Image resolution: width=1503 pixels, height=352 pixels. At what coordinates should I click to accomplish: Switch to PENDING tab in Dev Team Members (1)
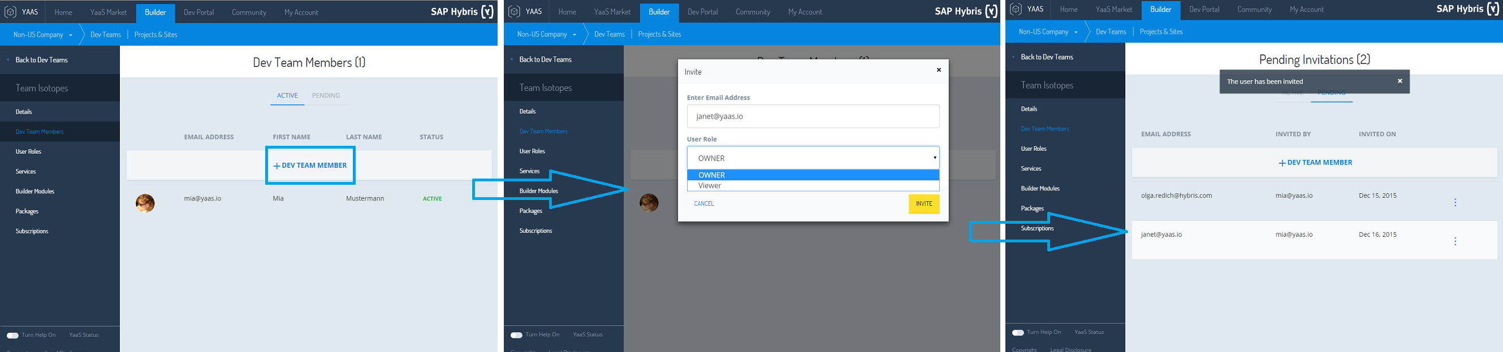[x=326, y=95]
